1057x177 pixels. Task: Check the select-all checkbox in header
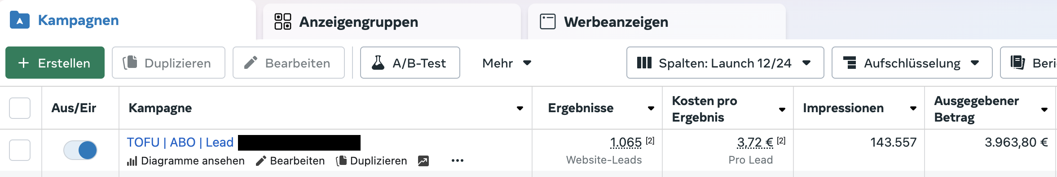point(20,108)
